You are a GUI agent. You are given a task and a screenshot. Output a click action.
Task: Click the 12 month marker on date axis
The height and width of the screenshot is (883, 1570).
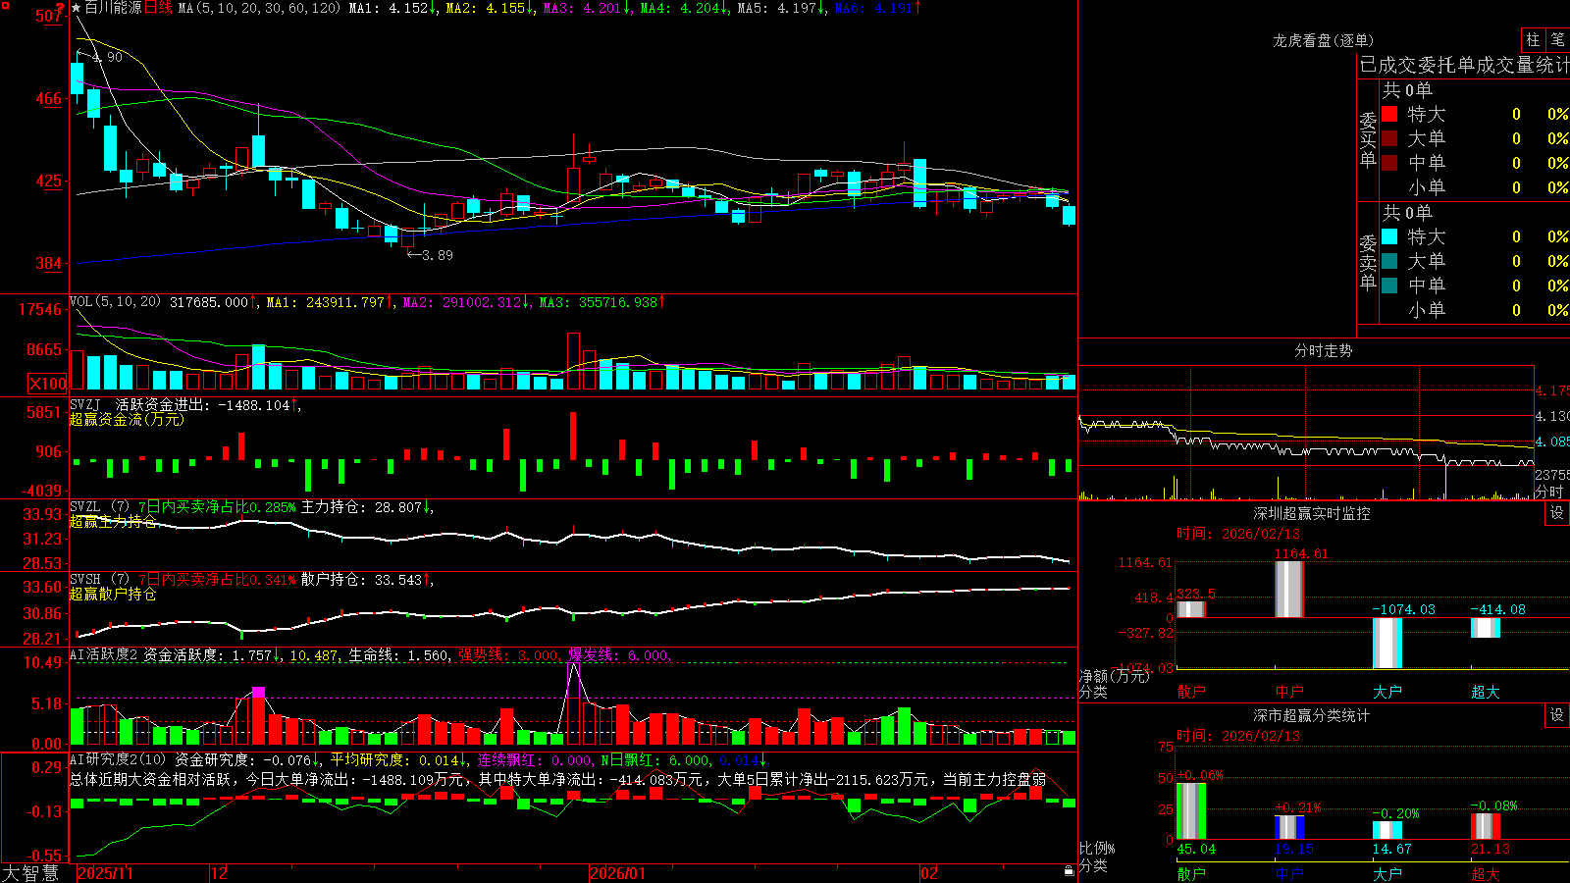tap(220, 873)
